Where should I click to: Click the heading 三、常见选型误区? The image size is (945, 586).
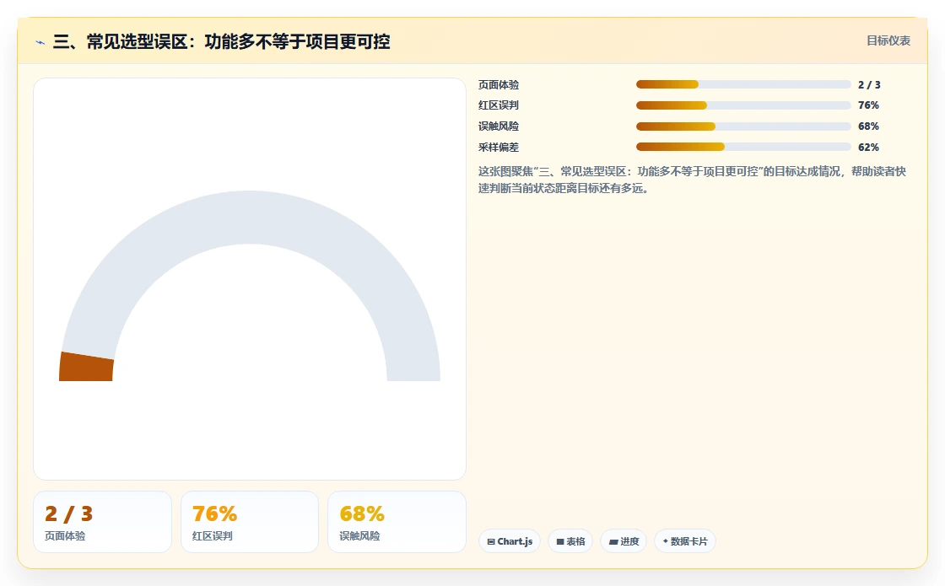[221, 41]
